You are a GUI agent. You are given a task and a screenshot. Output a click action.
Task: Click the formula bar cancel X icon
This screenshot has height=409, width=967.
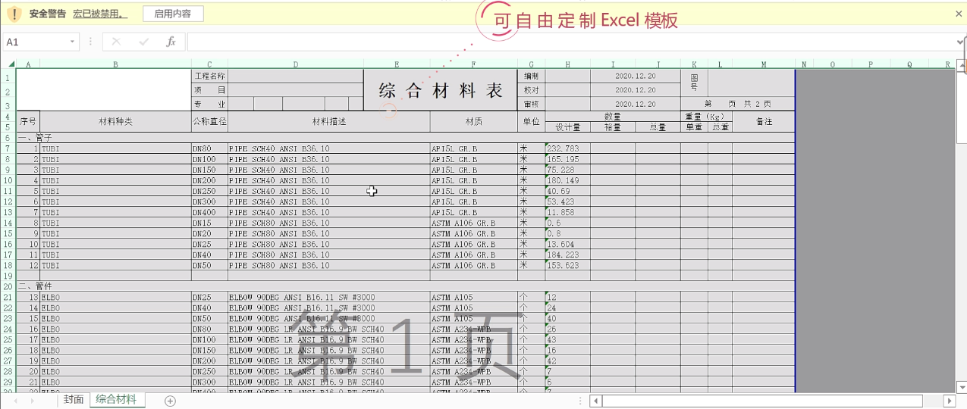(116, 42)
